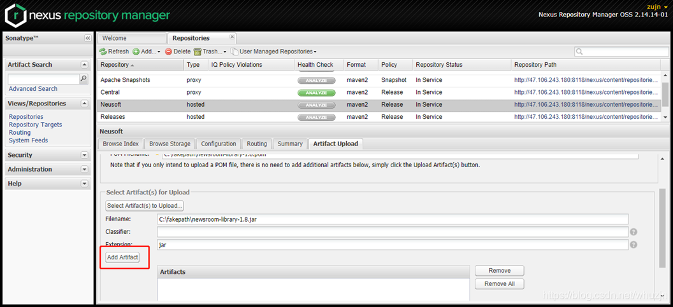Click the Health Check column header
The image size is (673, 307).
tap(319, 65)
